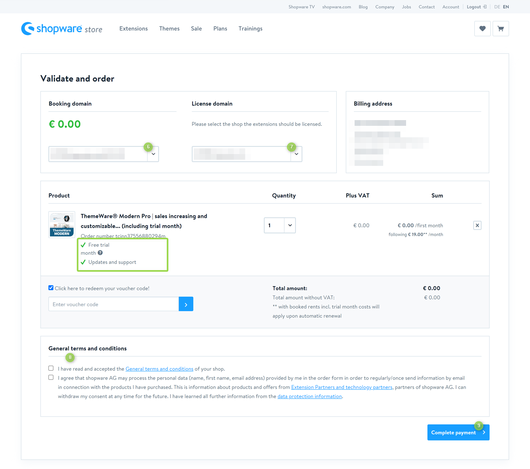Untick the redeem voucher code checkbox
The height and width of the screenshot is (469, 530).
(x=51, y=288)
